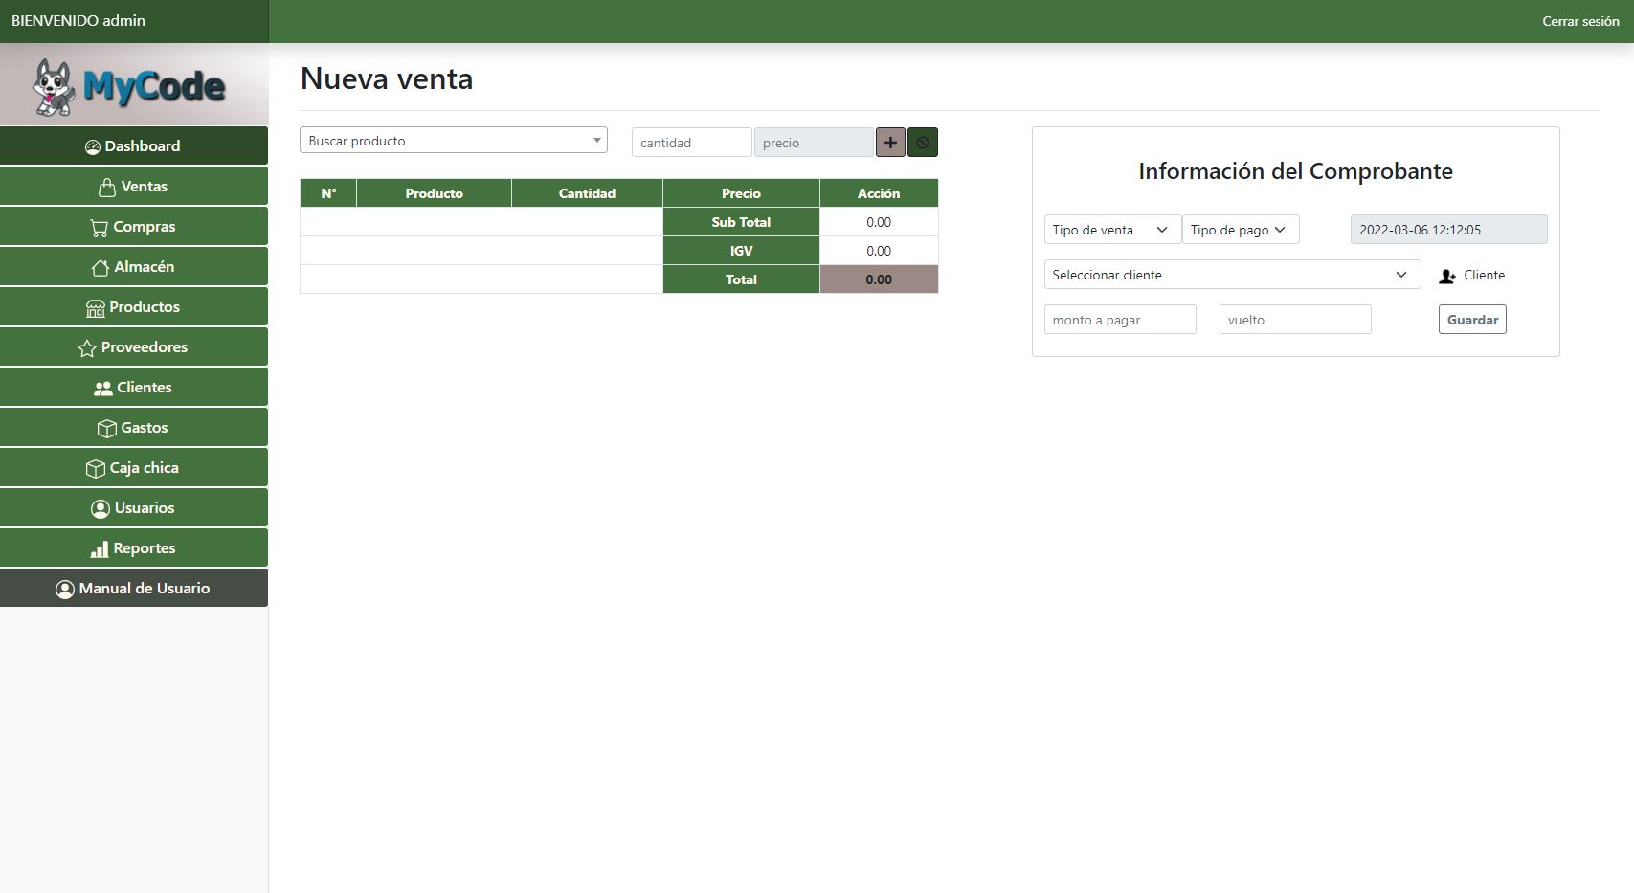Click the monto a pagar field
The width and height of the screenshot is (1634, 893).
click(1119, 320)
